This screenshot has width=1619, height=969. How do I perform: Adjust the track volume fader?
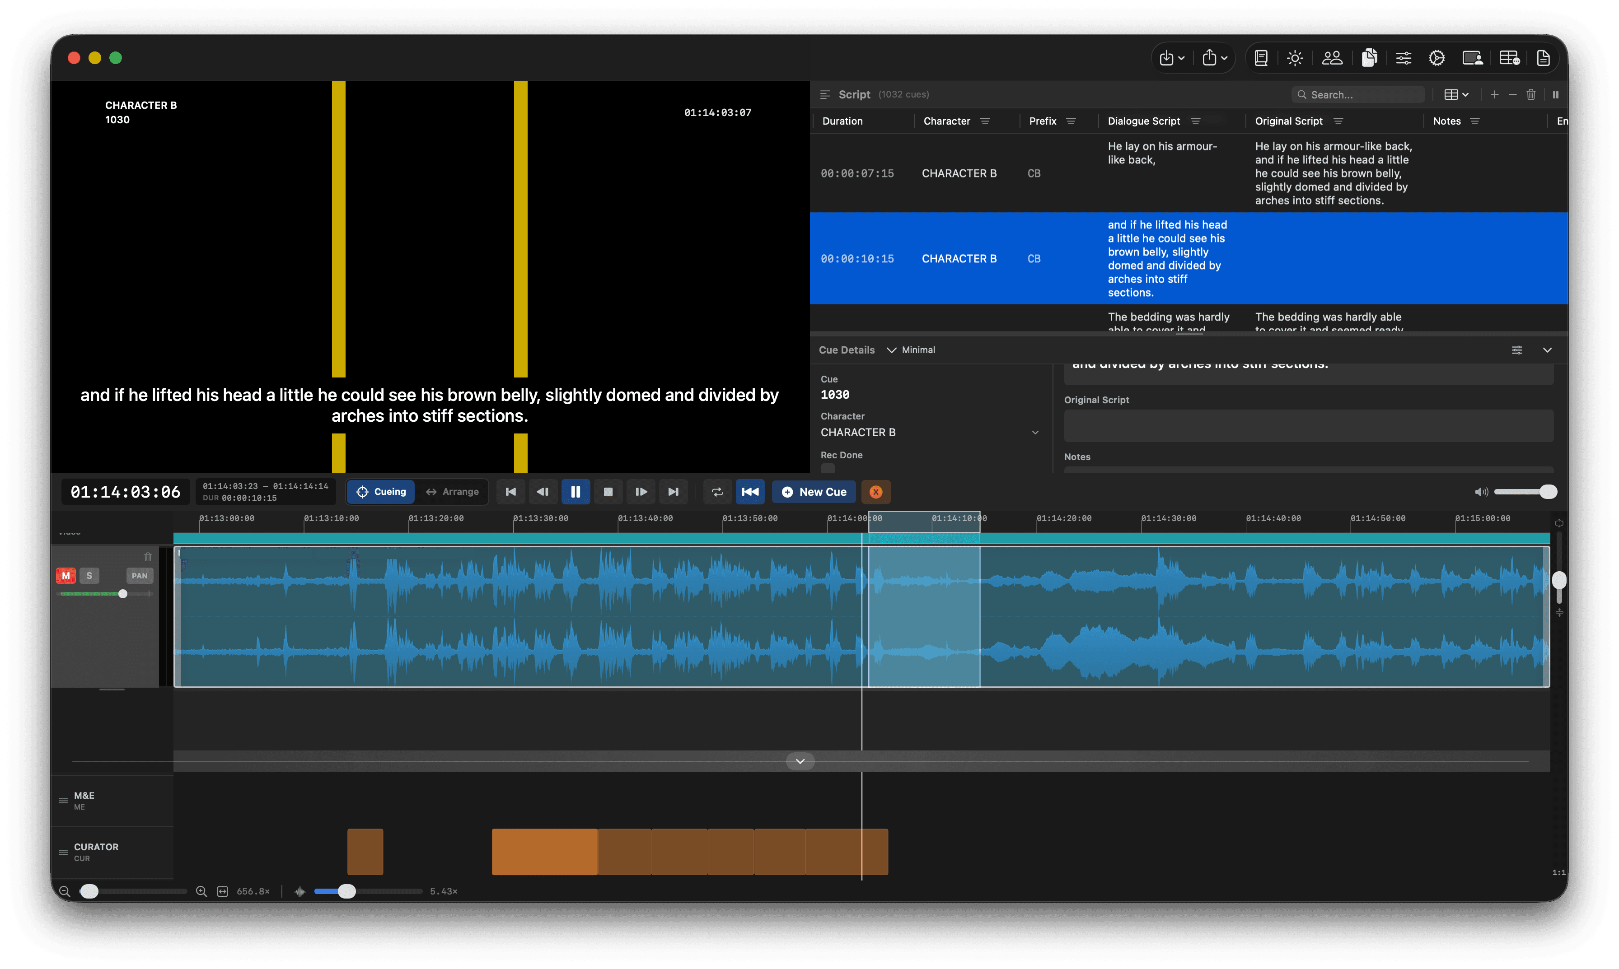[106, 593]
